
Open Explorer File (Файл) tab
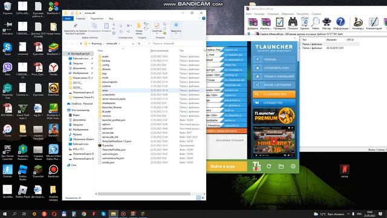[68, 19]
